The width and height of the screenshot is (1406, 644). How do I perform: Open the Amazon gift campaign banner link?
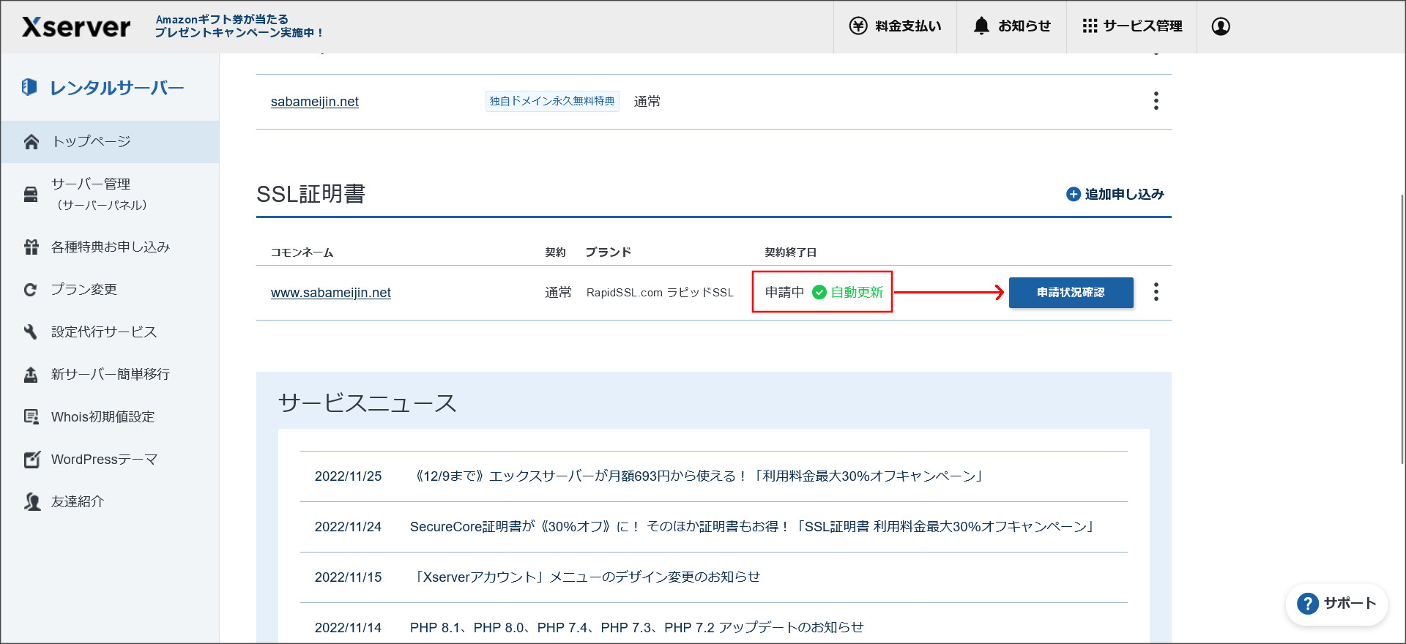pyautogui.click(x=239, y=26)
